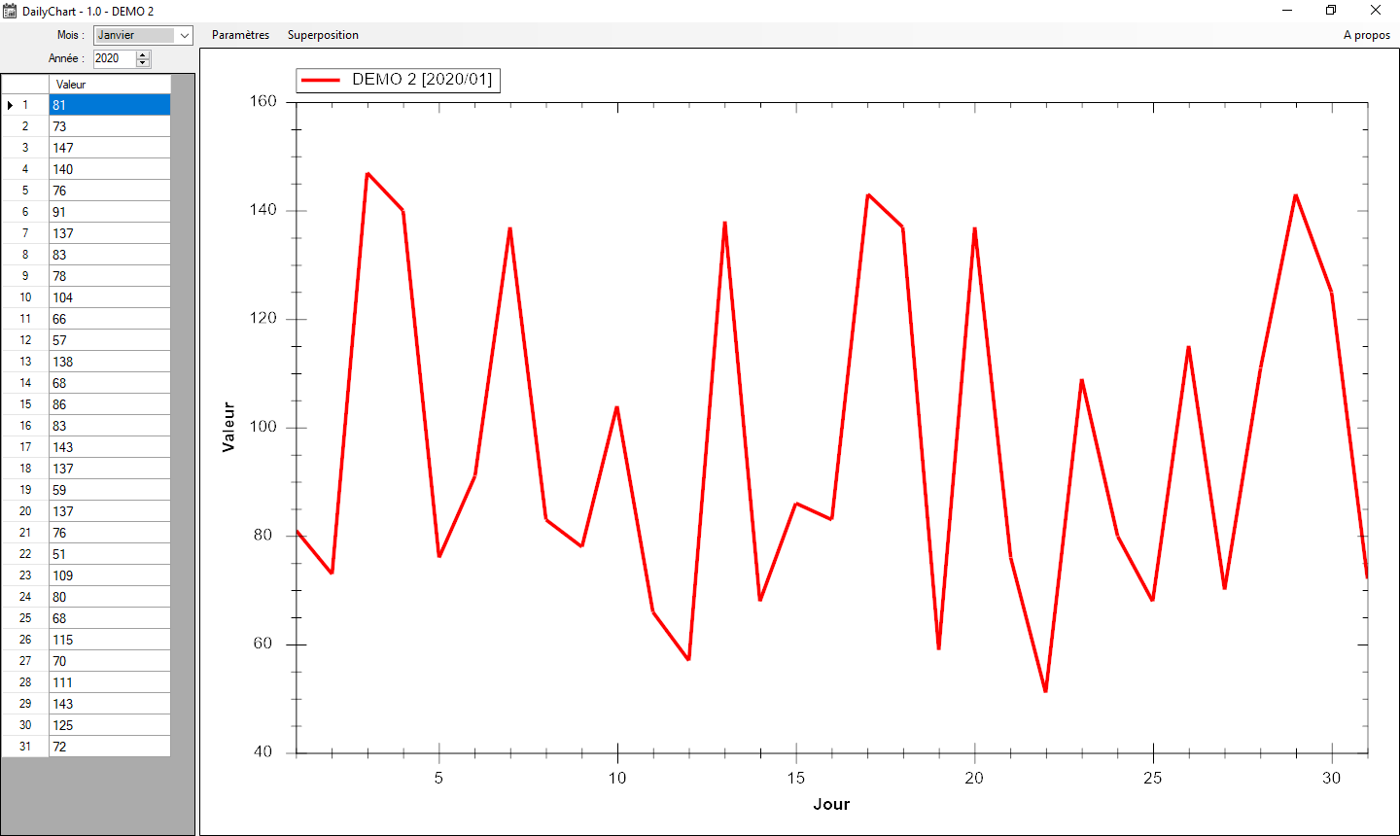Open the Superposition menu
The width and height of the screenshot is (1400, 836).
pos(323,35)
